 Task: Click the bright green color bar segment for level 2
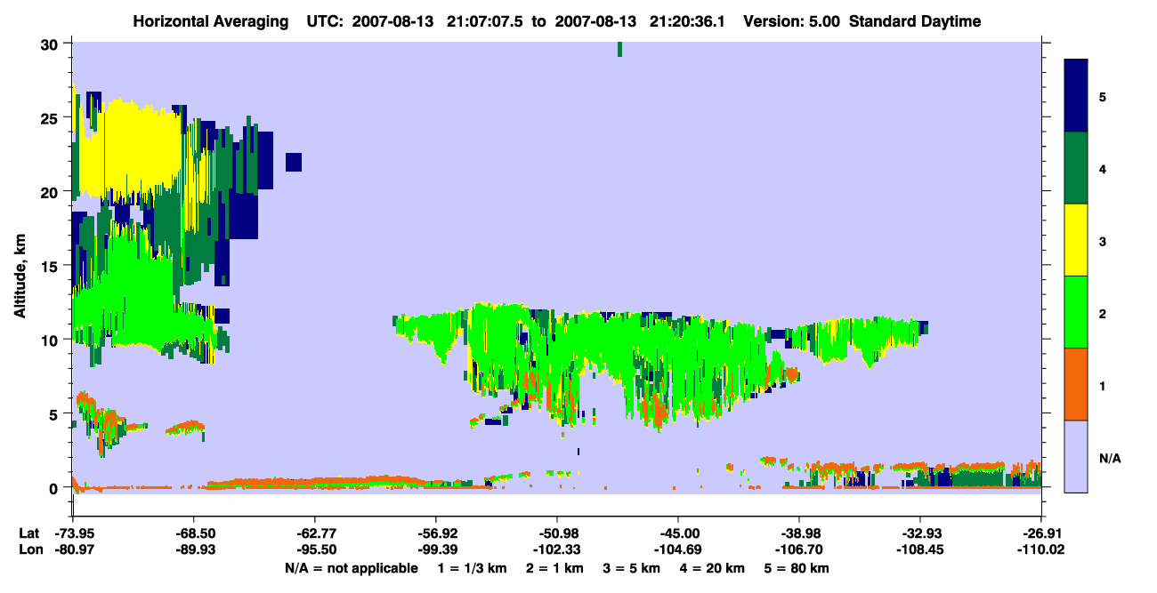coord(1076,312)
